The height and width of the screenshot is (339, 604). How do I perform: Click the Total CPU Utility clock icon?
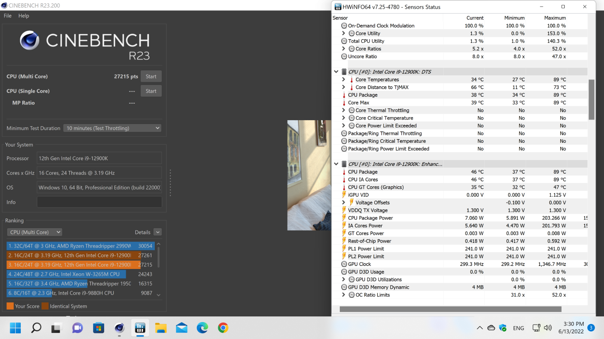pos(344,41)
